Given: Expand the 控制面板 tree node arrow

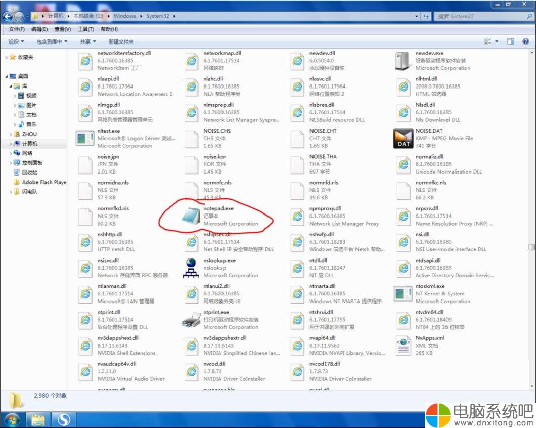Looking at the screenshot, I should (11, 163).
